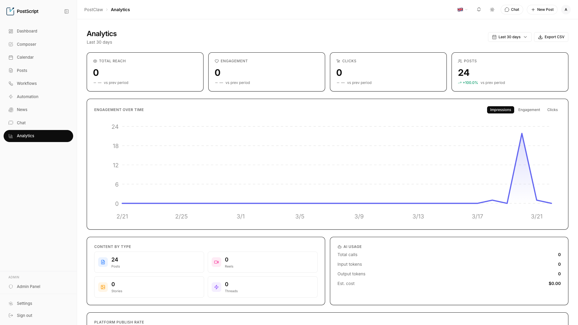Click the Settings gear icon in sidebar

(x=11, y=304)
